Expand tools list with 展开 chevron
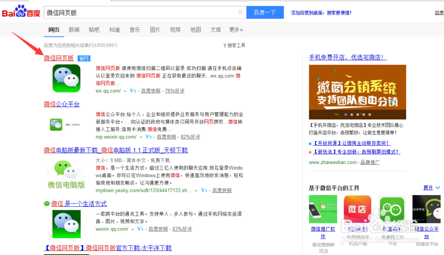Viewport: 444px width, 255px height. pyautogui.click(x=432, y=188)
